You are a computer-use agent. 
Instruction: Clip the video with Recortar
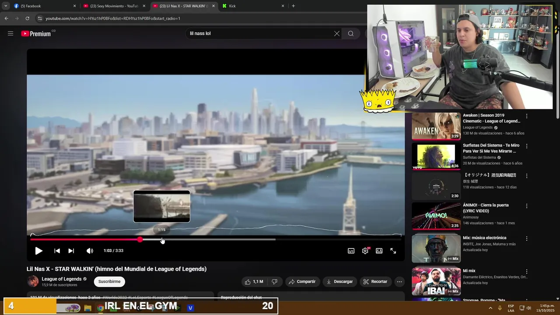(376, 282)
